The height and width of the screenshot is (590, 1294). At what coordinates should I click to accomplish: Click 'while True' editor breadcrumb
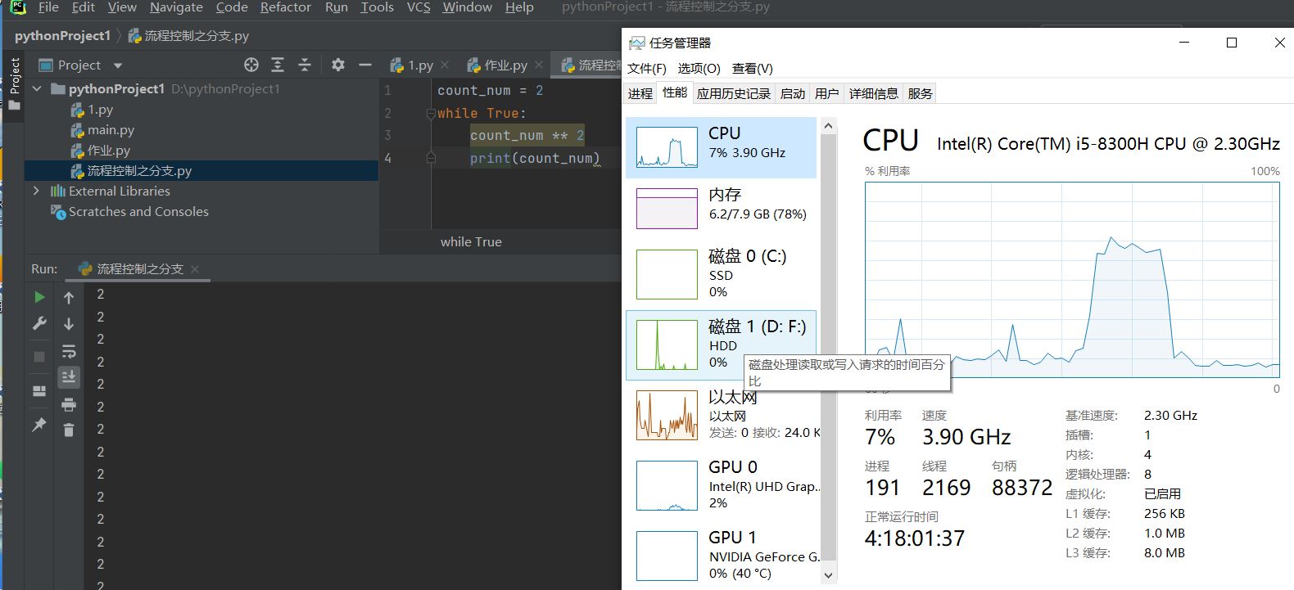pyautogui.click(x=471, y=241)
